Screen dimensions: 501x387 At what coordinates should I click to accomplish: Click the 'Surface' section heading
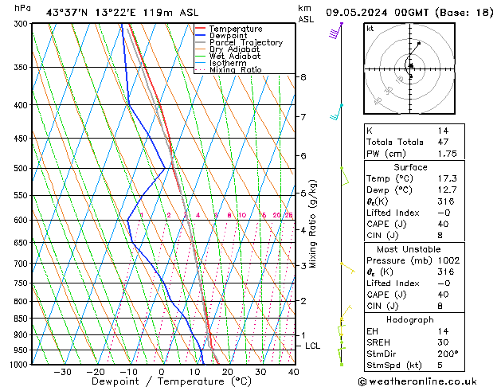click(410, 167)
